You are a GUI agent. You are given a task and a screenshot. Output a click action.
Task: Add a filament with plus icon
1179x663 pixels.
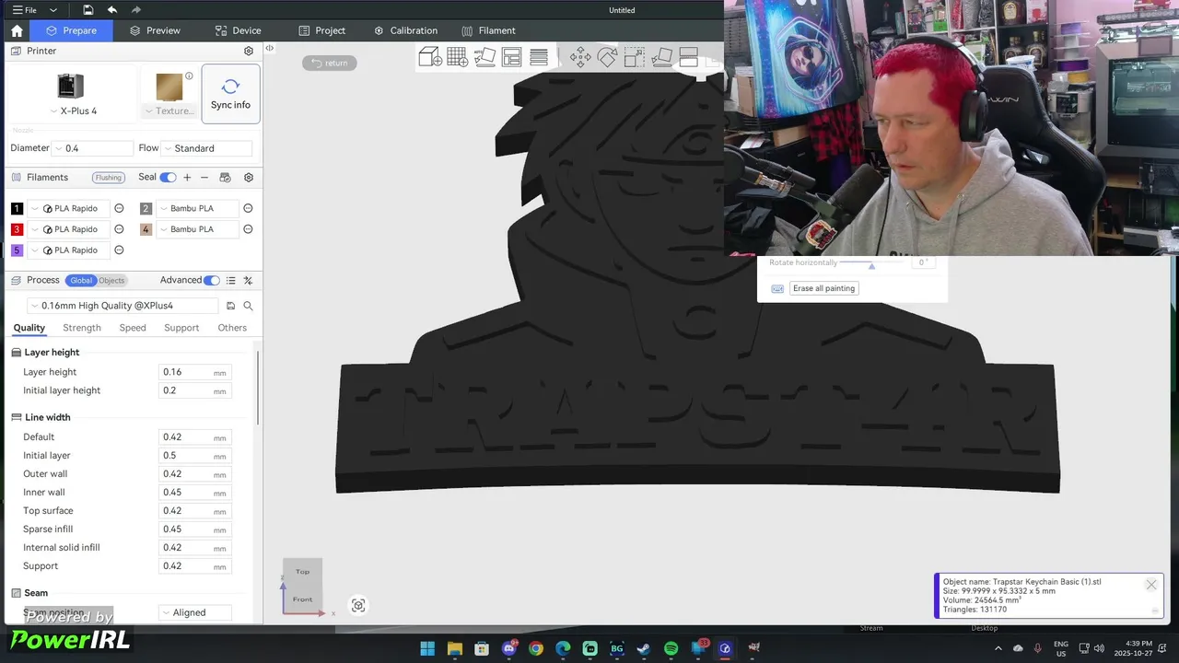[187, 178]
